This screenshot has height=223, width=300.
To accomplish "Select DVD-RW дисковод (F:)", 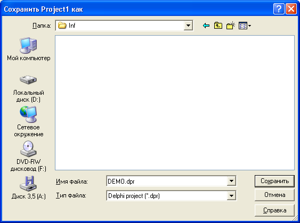I will pyautogui.click(x=28, y=156).
